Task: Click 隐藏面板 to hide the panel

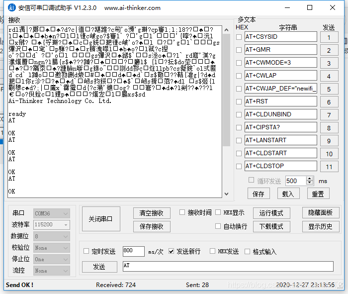Action: [x=321, y=212]
